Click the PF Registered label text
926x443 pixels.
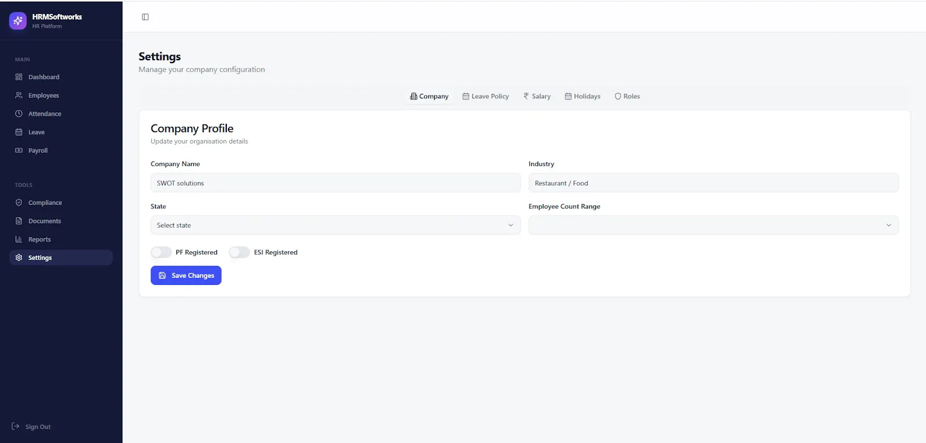[x=196, y=252]
